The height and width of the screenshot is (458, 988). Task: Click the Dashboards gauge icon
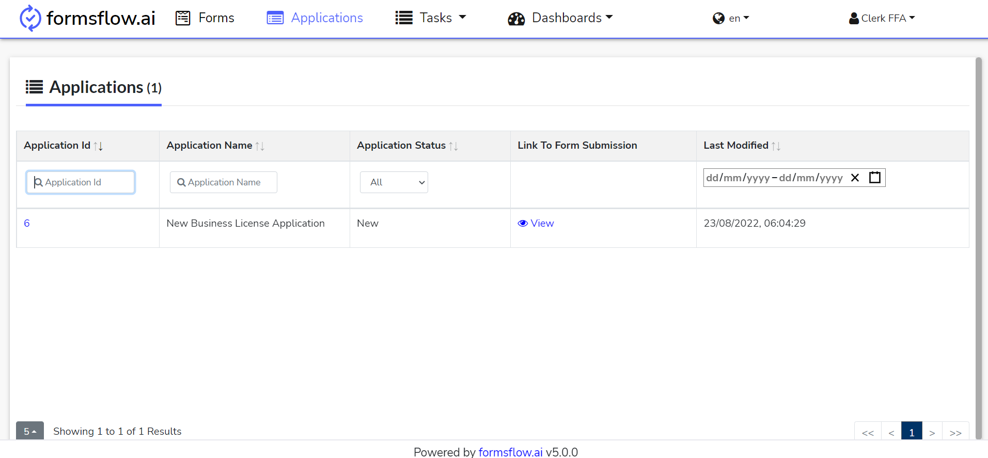pyautogui.click(x=516, y=19)
